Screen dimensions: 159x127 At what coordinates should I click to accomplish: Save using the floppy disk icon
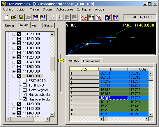(x=21, y=17)
